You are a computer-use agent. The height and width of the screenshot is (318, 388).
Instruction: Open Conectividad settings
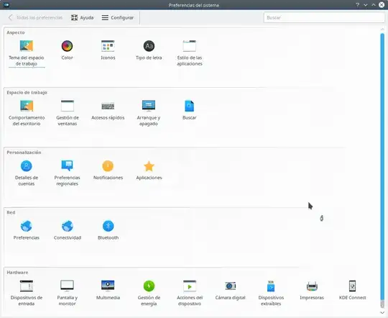pos(68,230)
